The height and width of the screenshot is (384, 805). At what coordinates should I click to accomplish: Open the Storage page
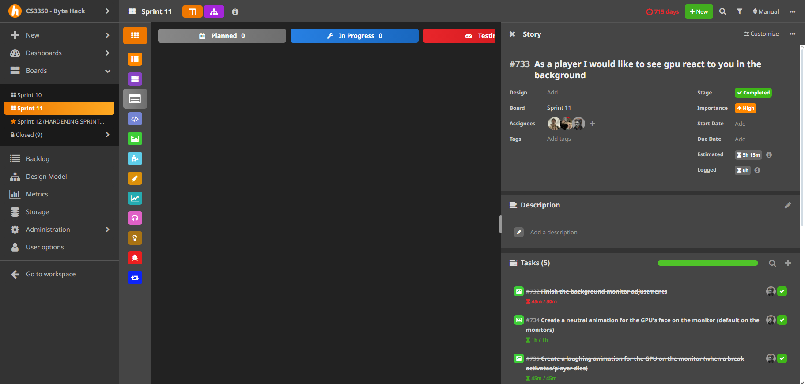tap(37, 212)
